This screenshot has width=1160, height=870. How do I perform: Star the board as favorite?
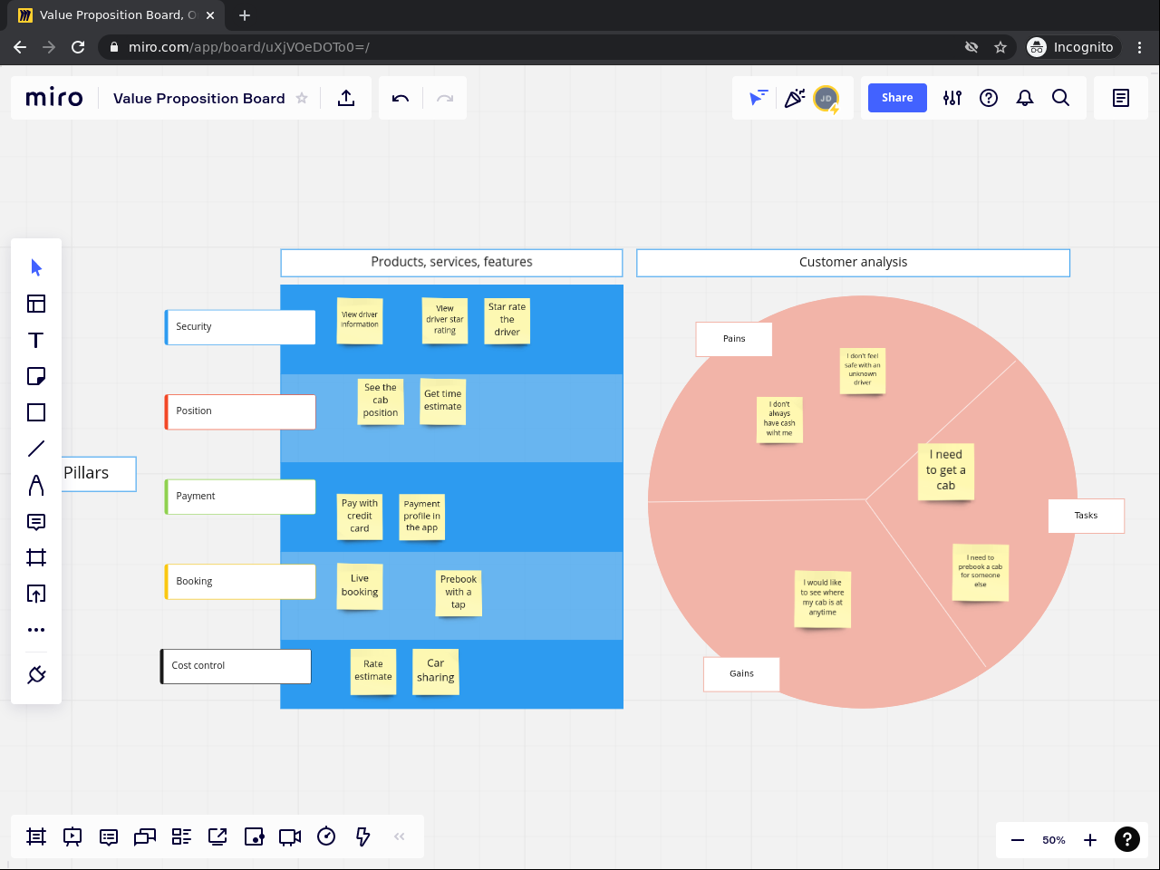point(302,98)
